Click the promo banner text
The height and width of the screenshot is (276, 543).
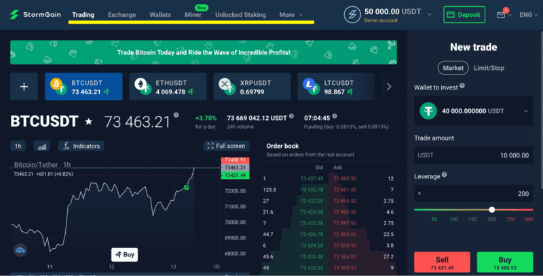pyautogui.click(x=204, y=53)
